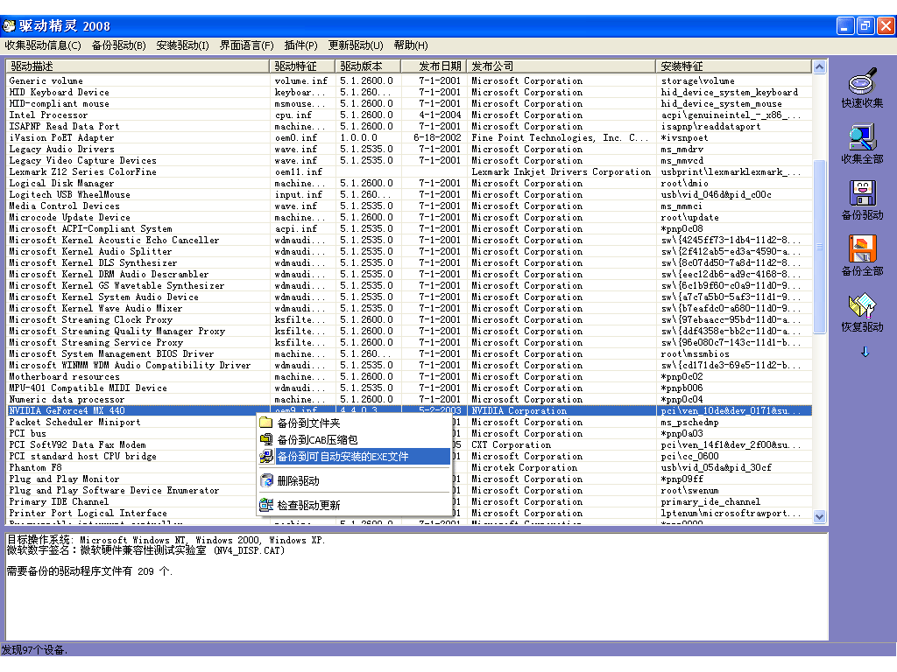
Task: Select the Lexmark Z12 Series ColorFine row
Action: [x=409, y=172]
